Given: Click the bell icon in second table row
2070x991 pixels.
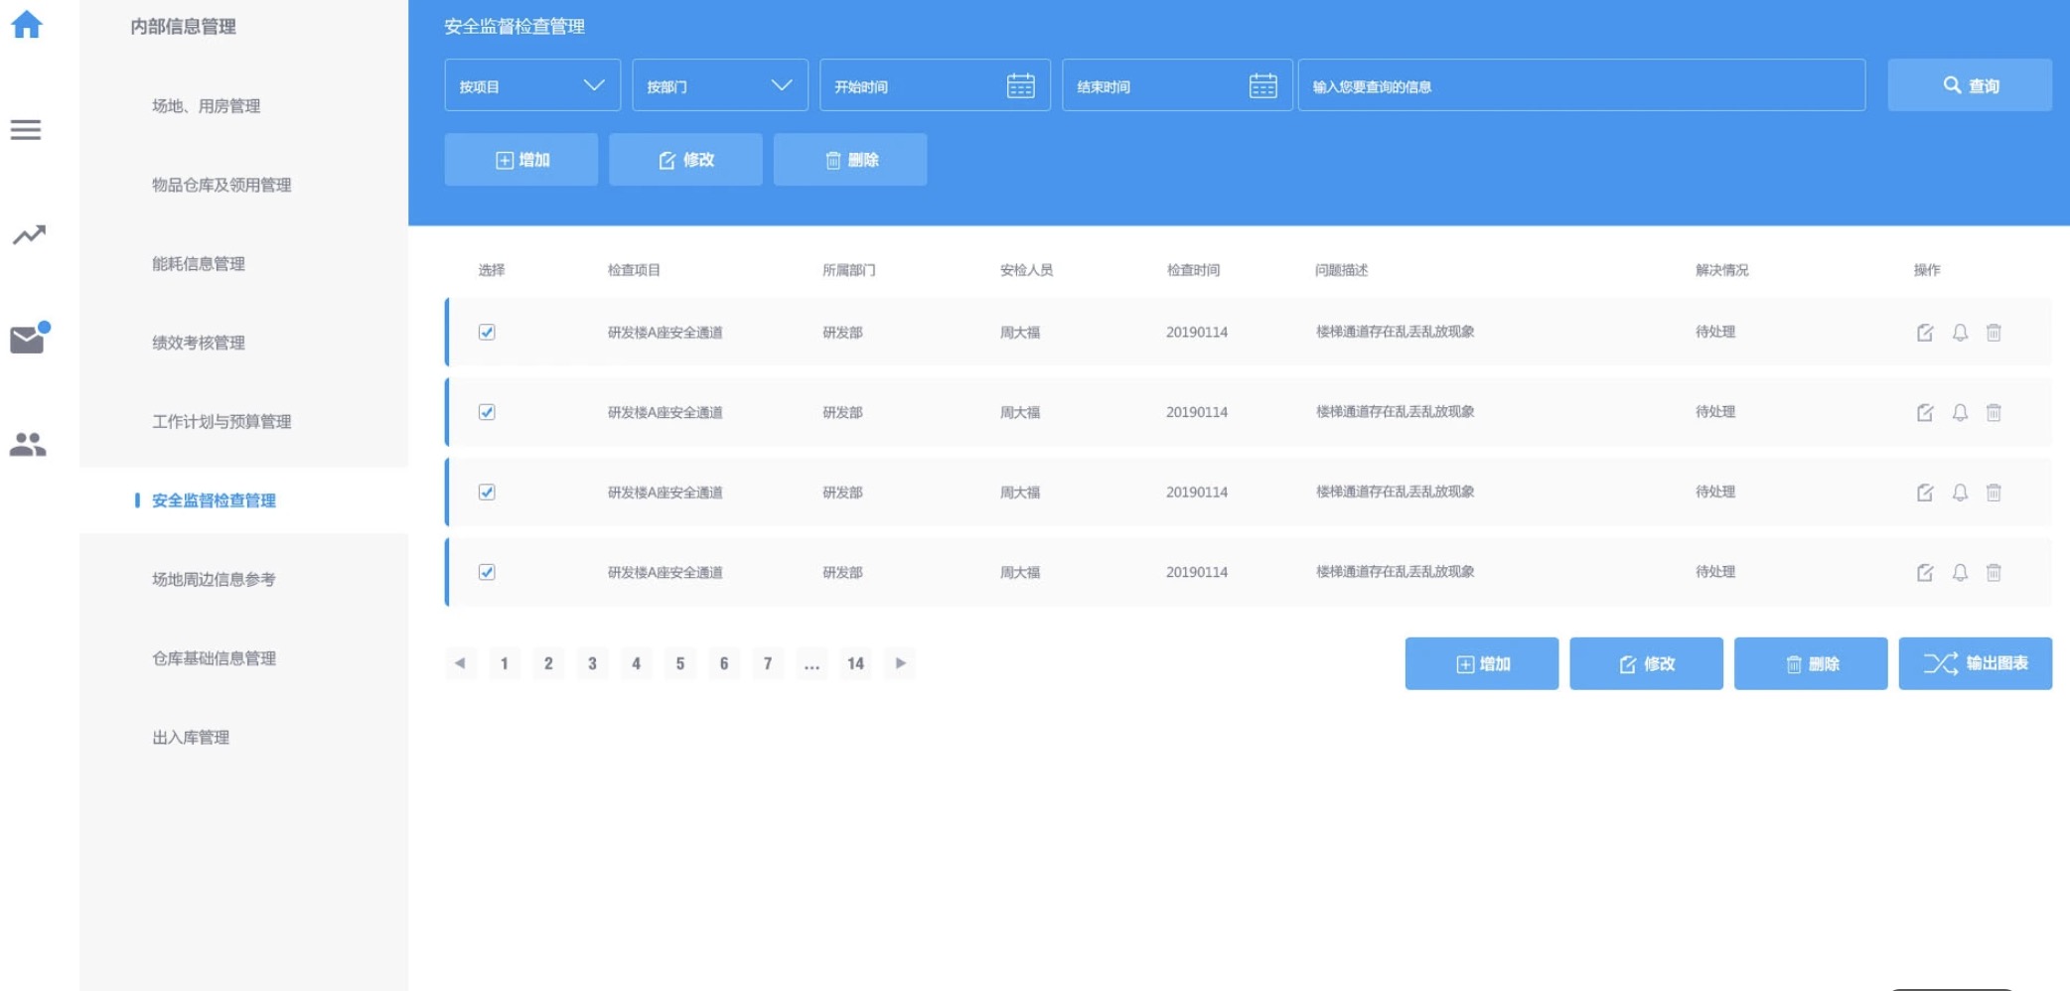Looking at the screenshot, I should point(1960,412).
